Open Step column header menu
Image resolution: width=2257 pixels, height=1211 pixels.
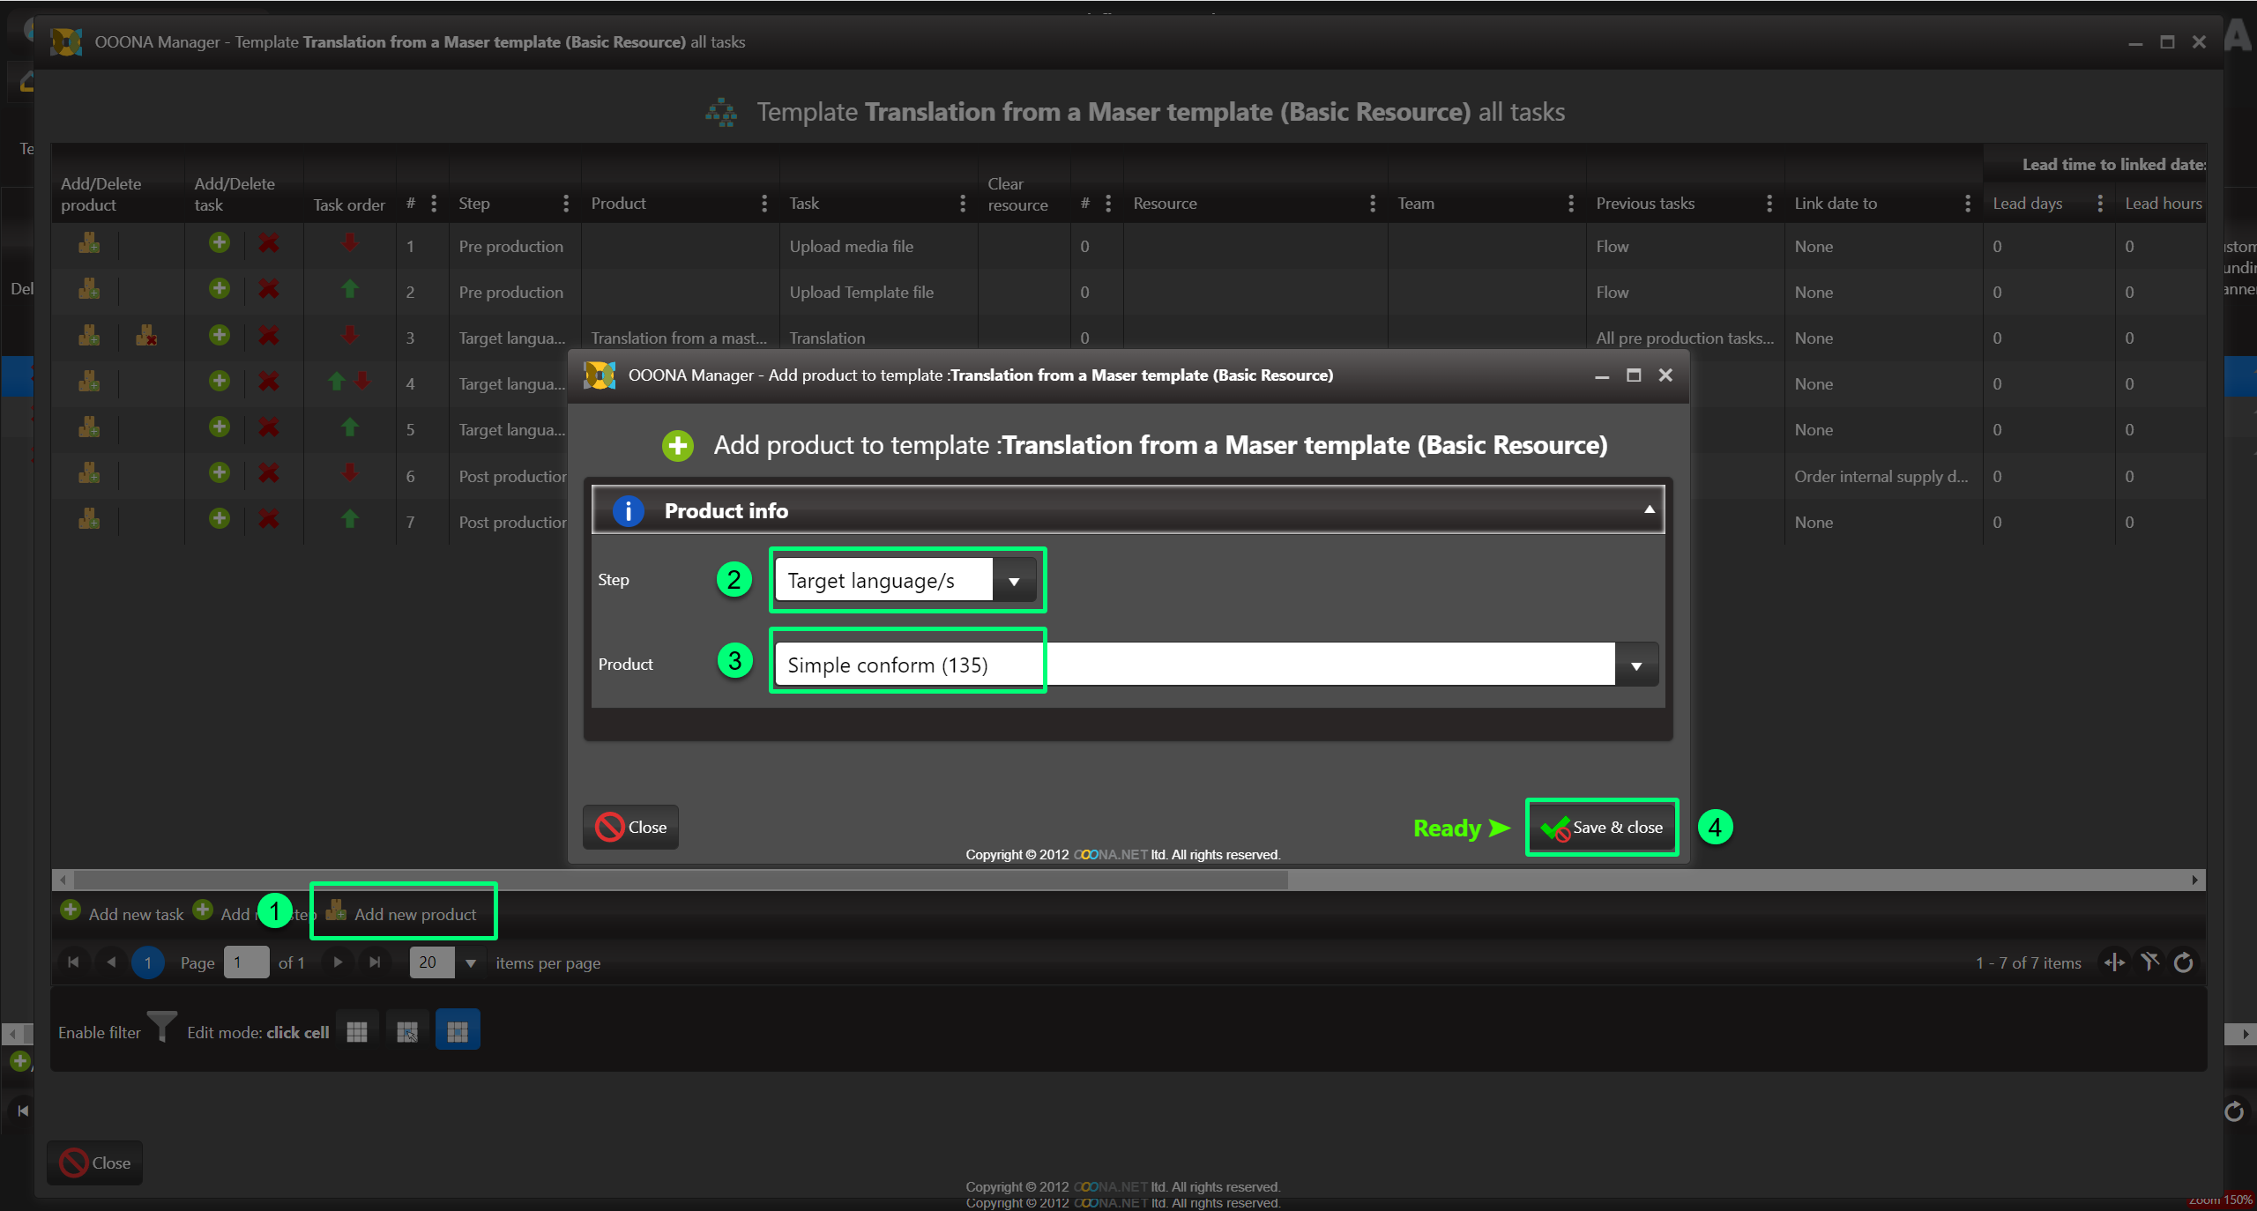[565, 204]
